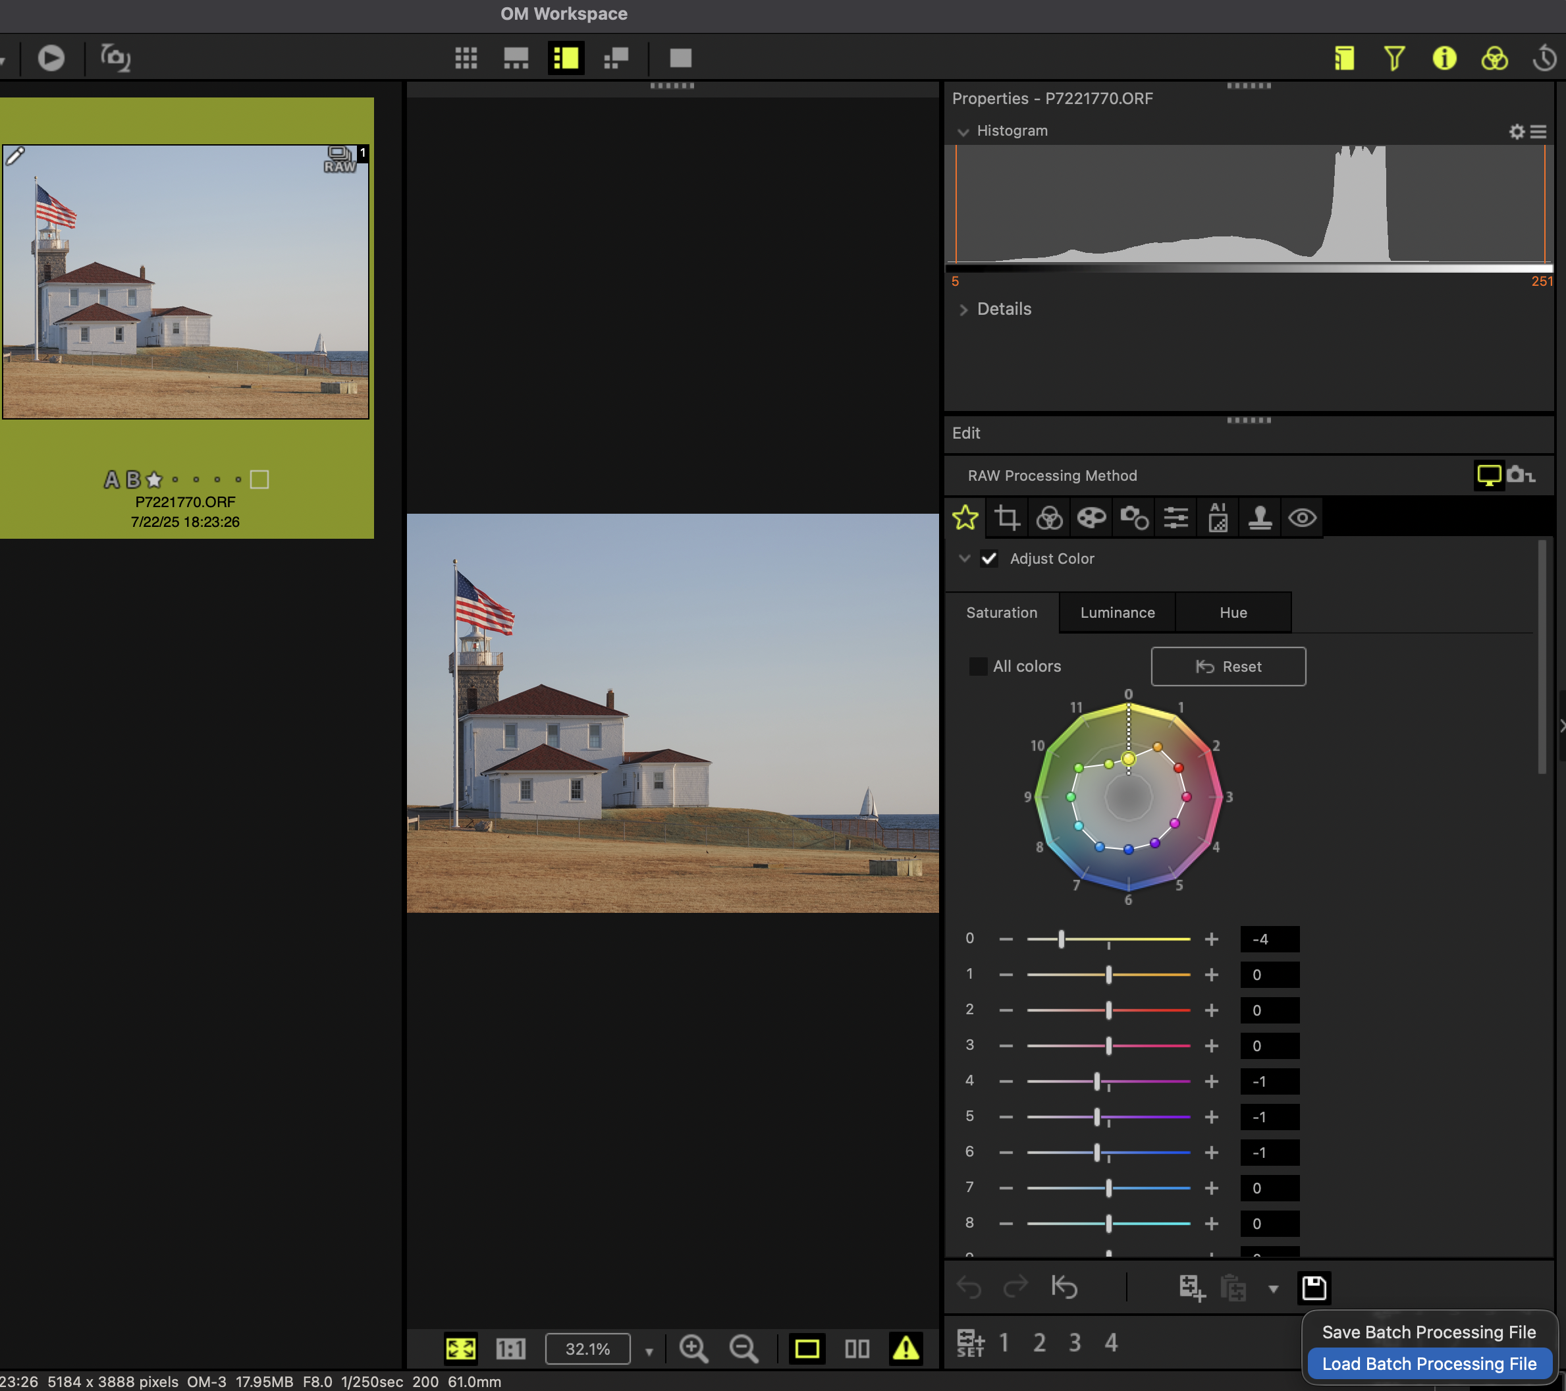Open the zoom percentage dropdown arrow

tap(649, 1351)
